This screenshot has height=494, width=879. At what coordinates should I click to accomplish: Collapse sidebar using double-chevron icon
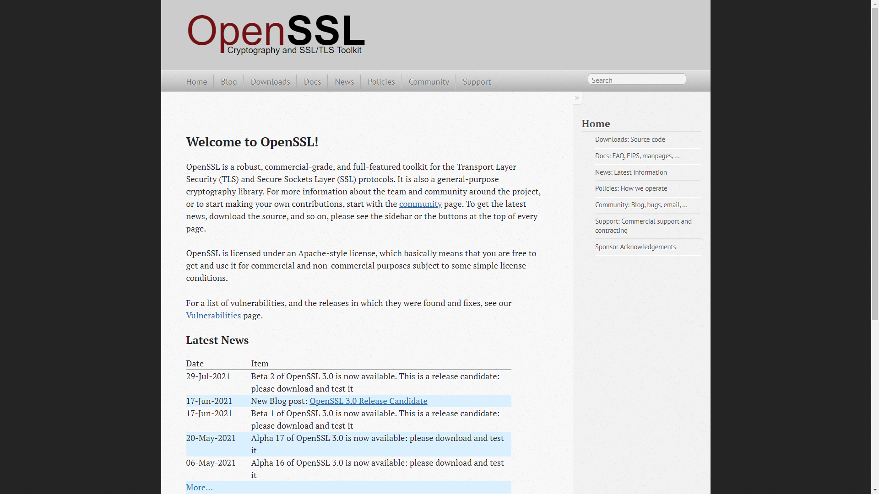577,98
